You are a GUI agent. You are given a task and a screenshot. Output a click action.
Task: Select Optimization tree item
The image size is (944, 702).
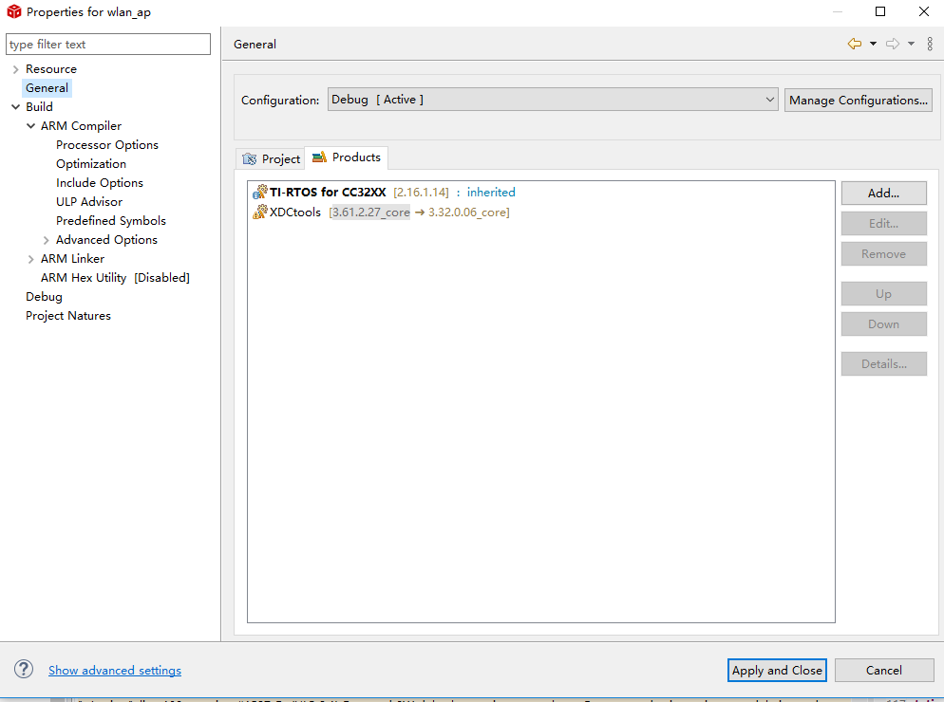[x=91, y=163]
